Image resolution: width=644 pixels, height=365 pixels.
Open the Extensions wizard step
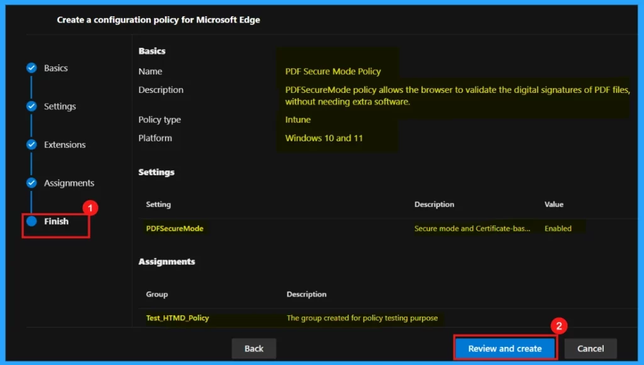pyautogui.click(x=65, y=144)
